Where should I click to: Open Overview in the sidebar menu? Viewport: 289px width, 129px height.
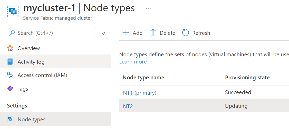[x=29, y=48]
